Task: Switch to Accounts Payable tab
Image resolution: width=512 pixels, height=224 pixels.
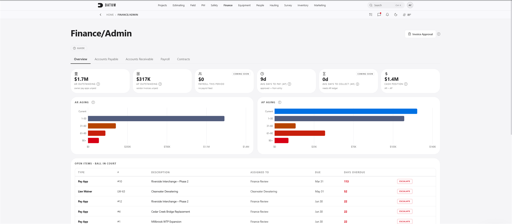Action: pos(106,59)
